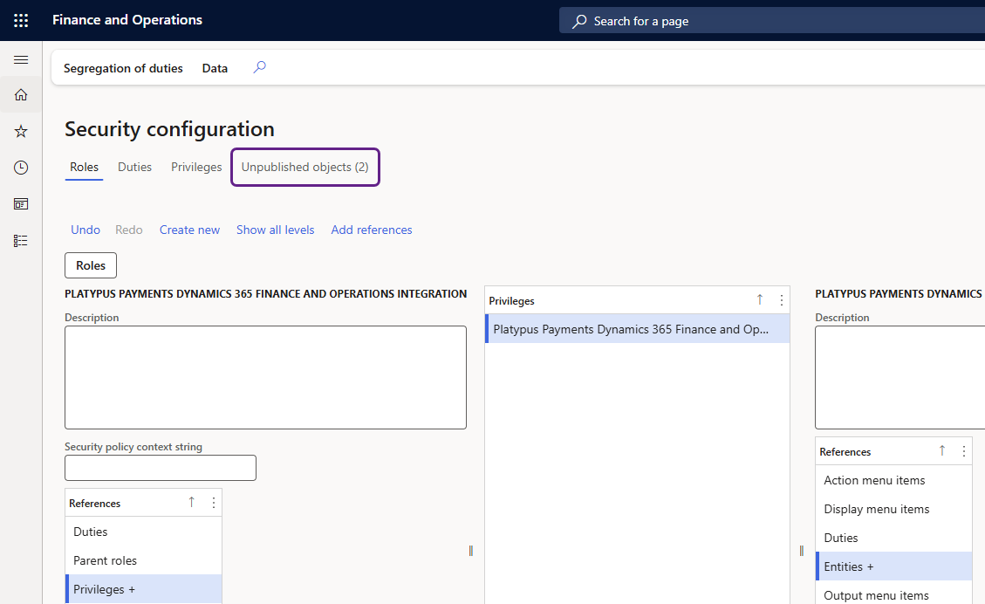The height and width of the screenshot is (604, 985).
Task: Click Show all levels
Action: [x=275, y=230]
